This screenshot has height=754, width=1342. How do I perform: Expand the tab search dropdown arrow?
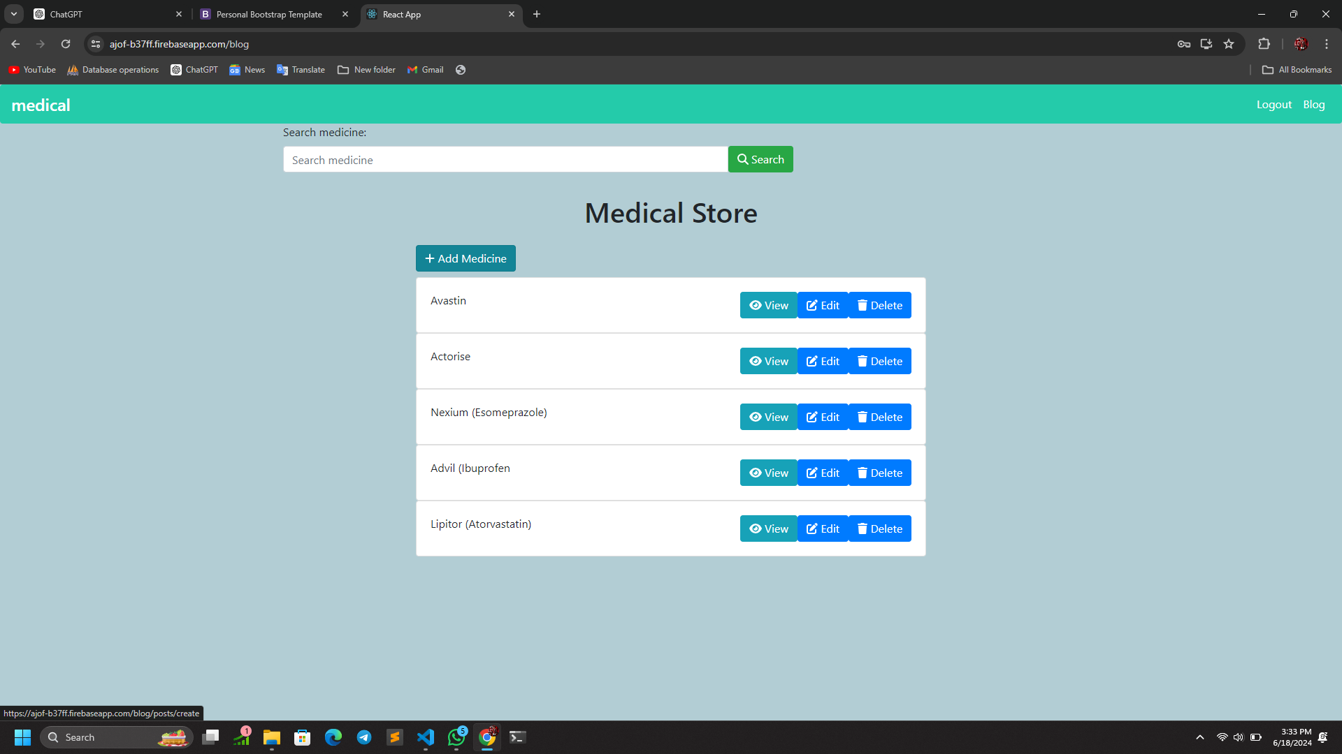(x=13, y=14)
